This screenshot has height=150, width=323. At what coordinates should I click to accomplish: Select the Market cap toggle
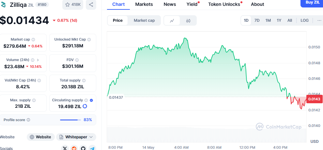pyautogui.click(x=144, y=20)
